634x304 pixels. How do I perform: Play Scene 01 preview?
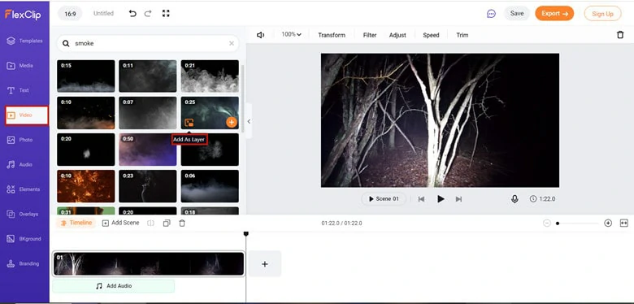(x=384, y=199)
